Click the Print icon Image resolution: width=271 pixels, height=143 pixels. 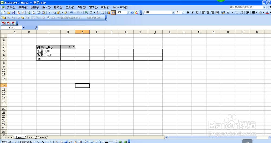click(28, 12)
